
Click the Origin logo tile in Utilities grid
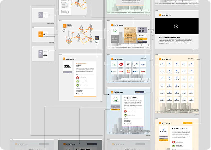(128, 71)
